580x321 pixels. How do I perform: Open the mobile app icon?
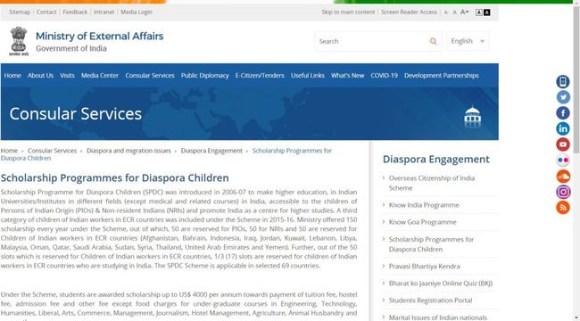click(563, 81)
